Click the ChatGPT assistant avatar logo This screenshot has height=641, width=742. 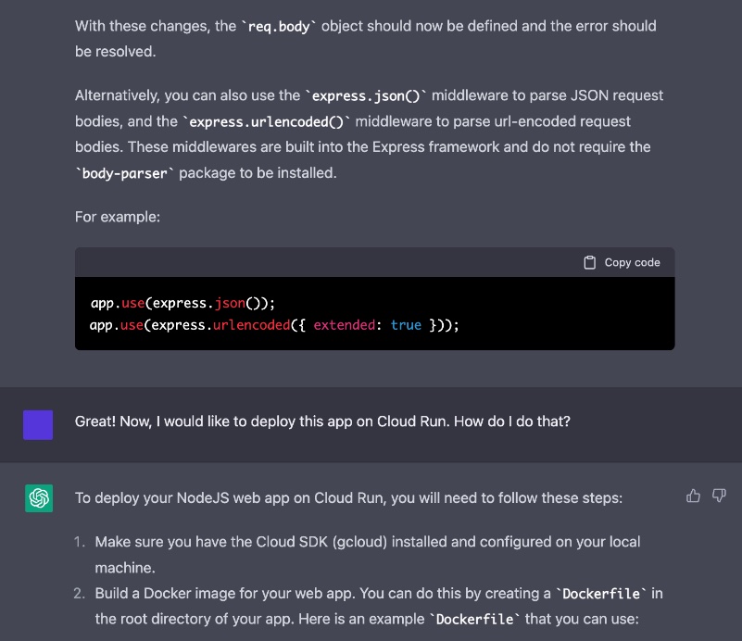click(39, 497)
